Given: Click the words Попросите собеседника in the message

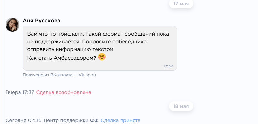Looking at the screenshot, I should 114,42.
